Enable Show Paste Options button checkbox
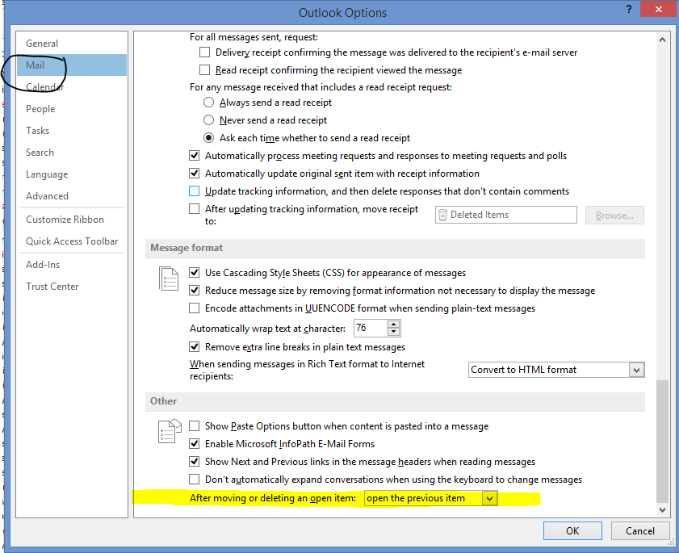Screen dimensions: 679x553 pyautogui.click(x=195, y=426)
